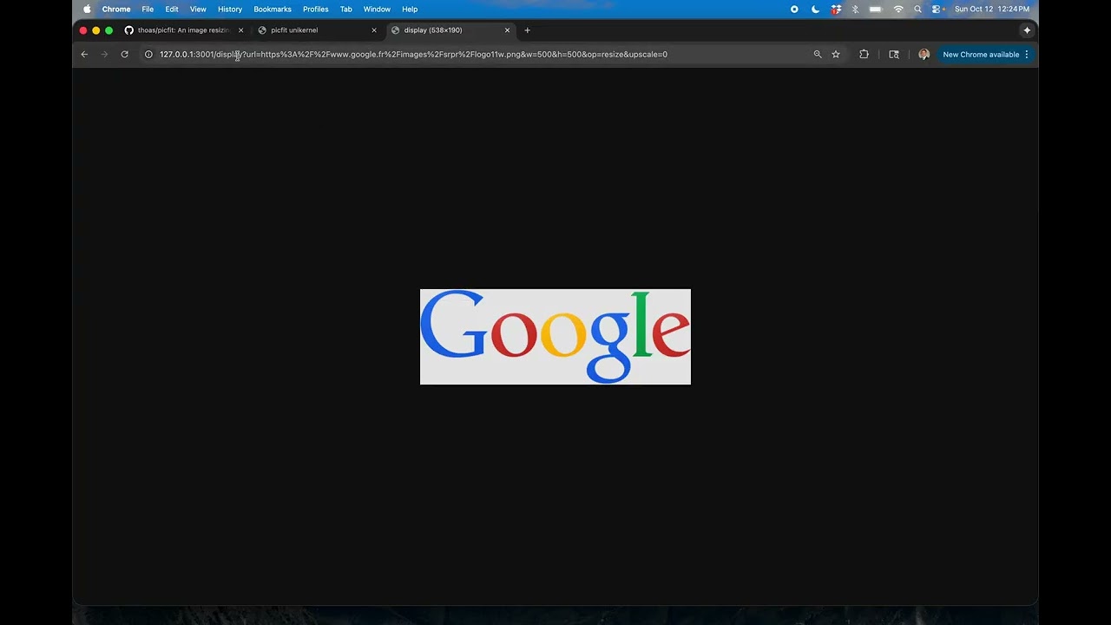Image resolution: width=1111 pixels, height=625 pixels.
Task: Close the picfit unikernel tab
Action: pos(374,30)
